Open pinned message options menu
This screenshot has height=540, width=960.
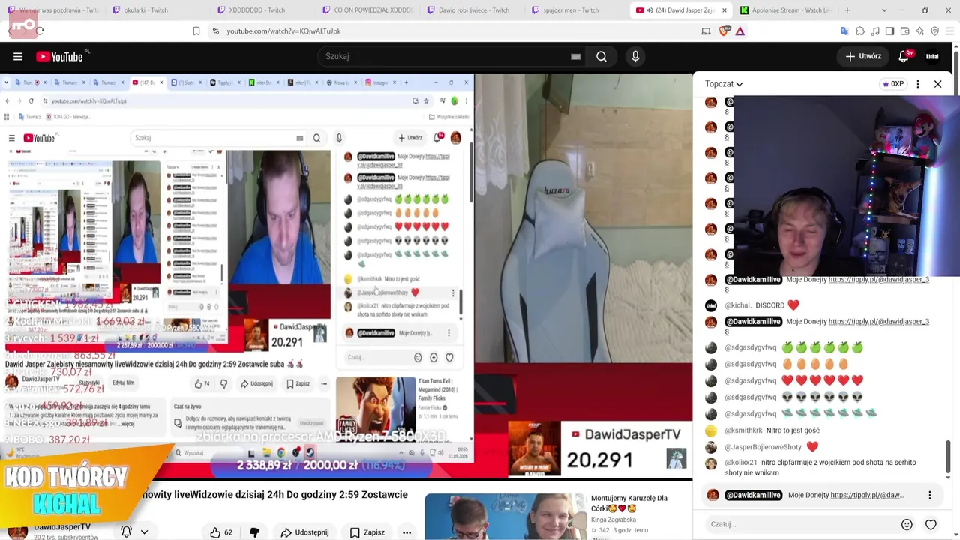click(x=930, y=496)
